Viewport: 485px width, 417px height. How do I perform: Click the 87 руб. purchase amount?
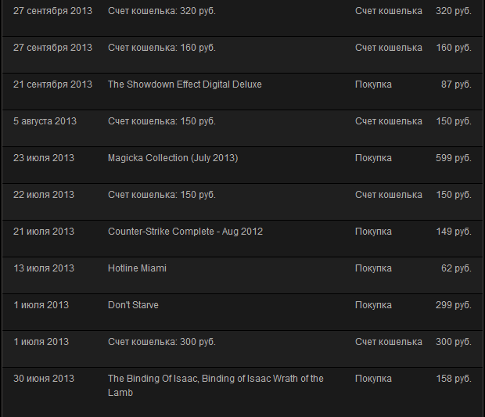[x=456, y=84]
